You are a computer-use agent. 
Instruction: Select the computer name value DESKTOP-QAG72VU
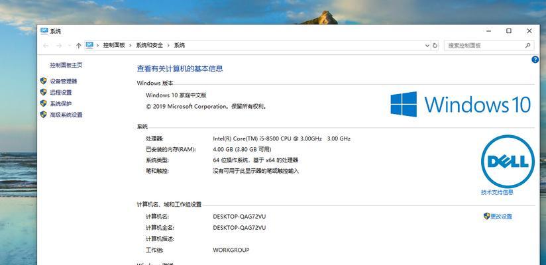[x=240, y=216]
